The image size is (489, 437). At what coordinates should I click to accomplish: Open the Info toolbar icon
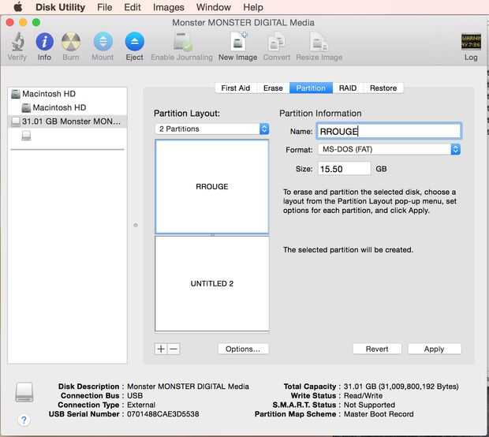[45, 42]
